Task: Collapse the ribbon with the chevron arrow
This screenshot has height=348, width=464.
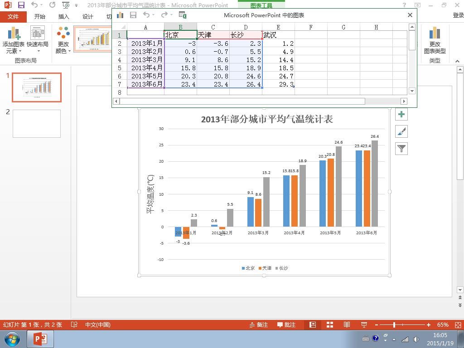Action: point(458,61)
